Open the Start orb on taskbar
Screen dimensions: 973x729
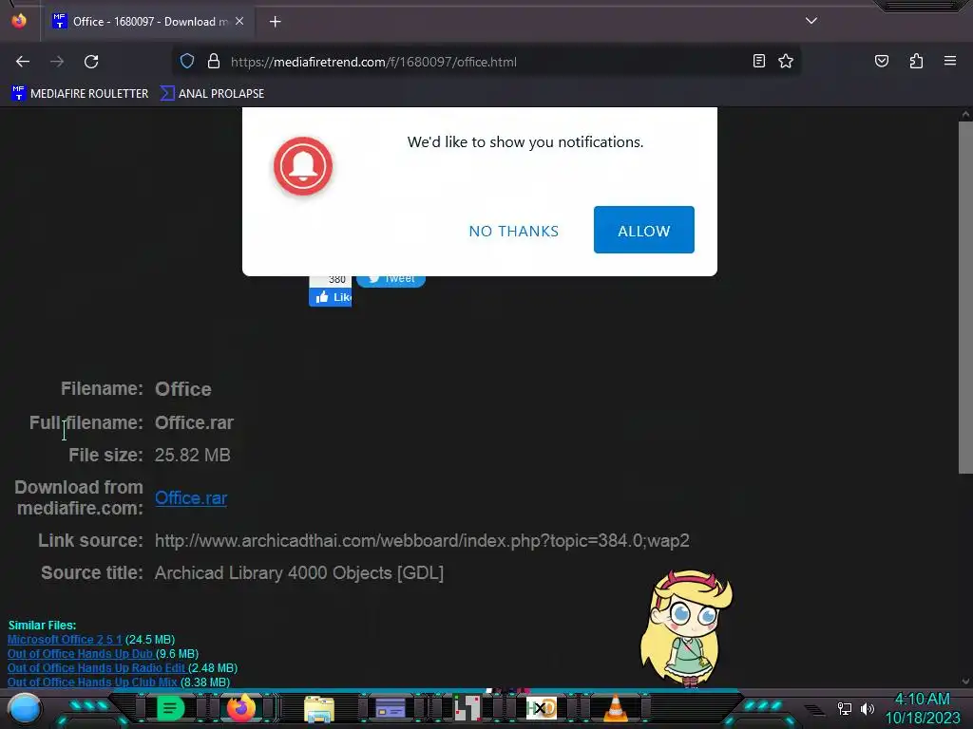pyautogui.click(x=25, y=709)
